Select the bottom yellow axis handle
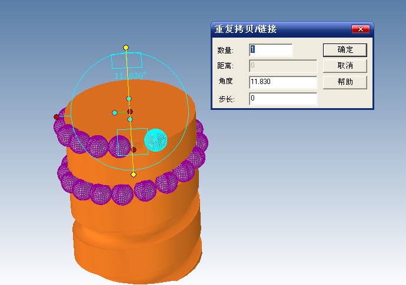406x285 pixels. [134, 175]
